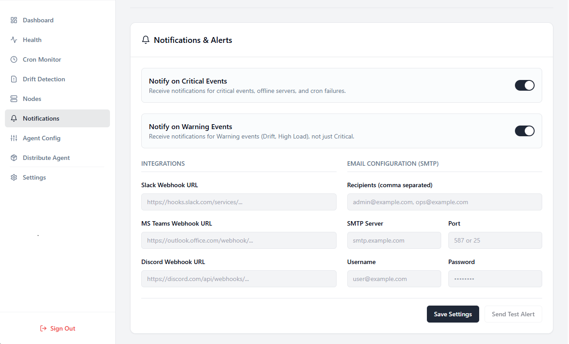Click the SMTP Password field
The width and height of the screenshot is (569, 344).
[495, 279]
